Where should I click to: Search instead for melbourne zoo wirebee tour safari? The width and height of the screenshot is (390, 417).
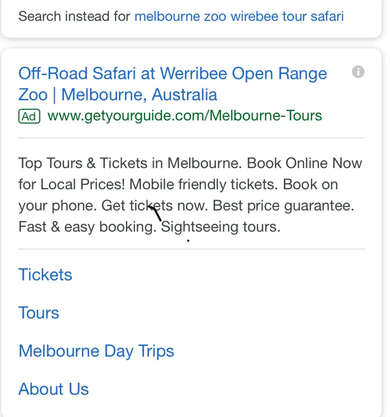(239, 17)
